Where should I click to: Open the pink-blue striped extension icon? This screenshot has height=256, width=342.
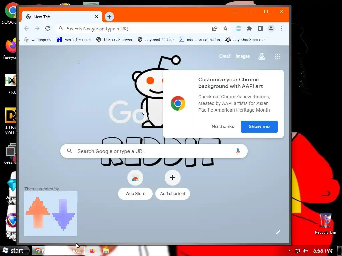point(239,29)
